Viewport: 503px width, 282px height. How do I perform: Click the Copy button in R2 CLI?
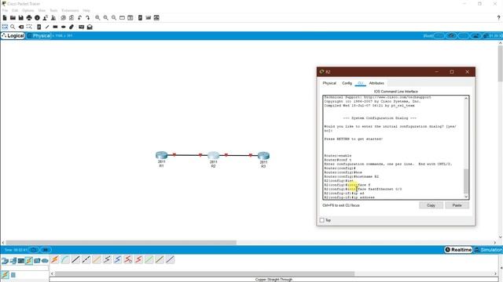(431, 205)
